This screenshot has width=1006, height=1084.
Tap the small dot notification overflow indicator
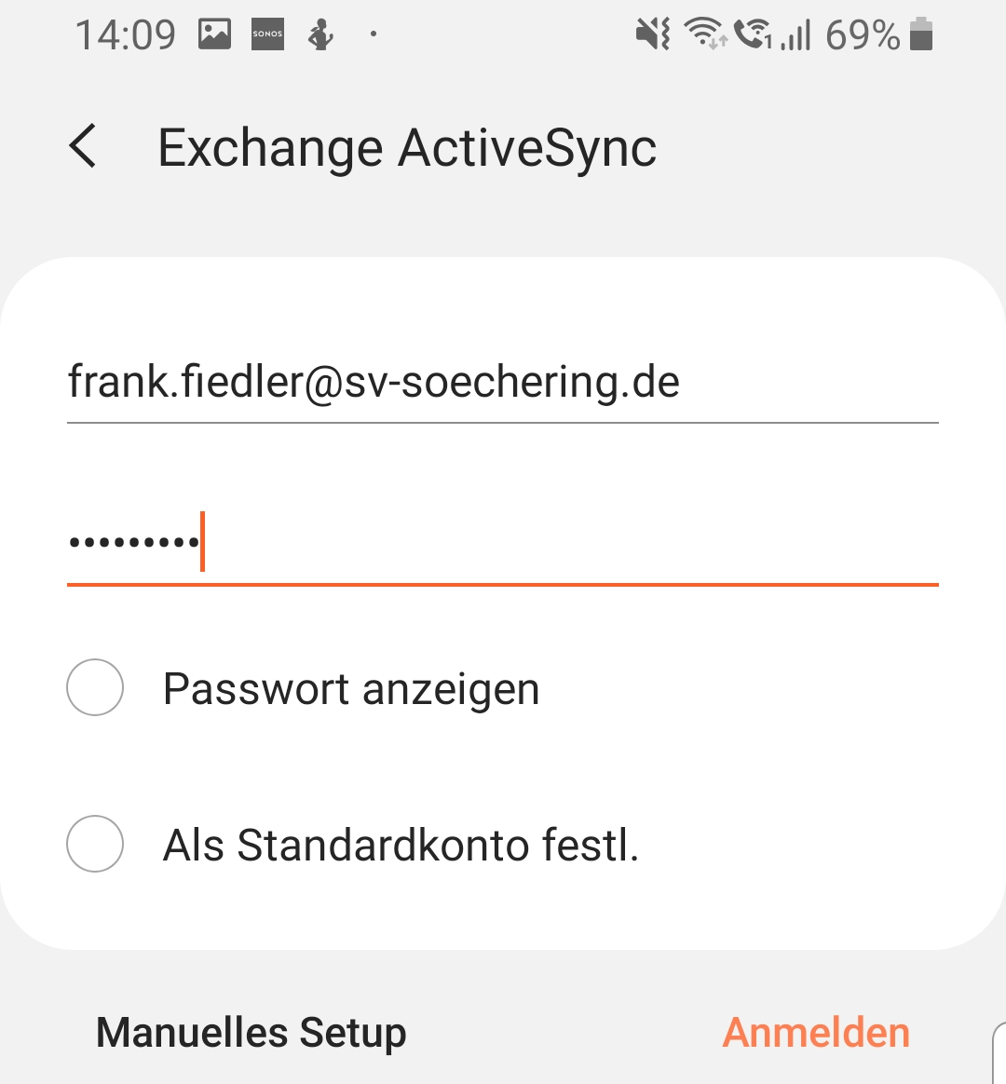tap(374, 34)
